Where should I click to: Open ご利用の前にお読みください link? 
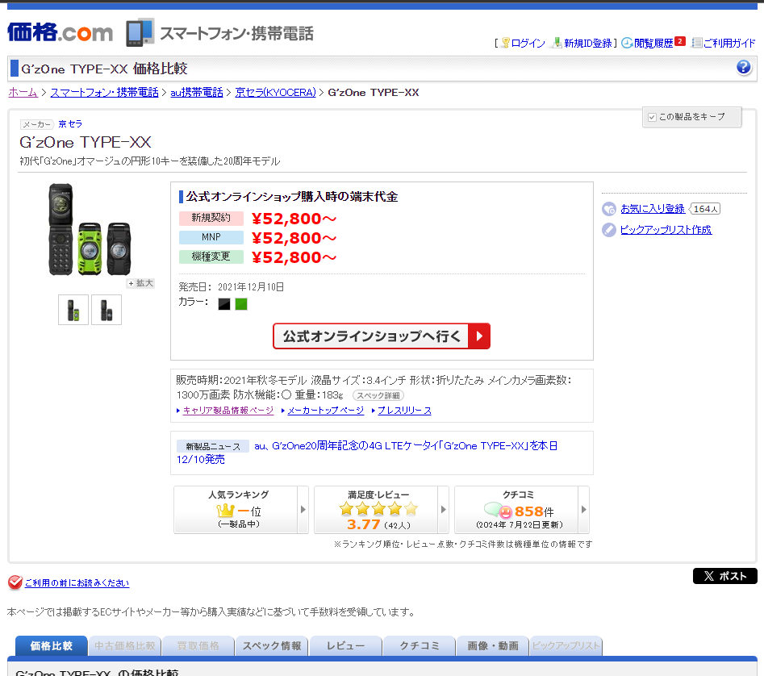pyautogui.click(x=77, y=583)
